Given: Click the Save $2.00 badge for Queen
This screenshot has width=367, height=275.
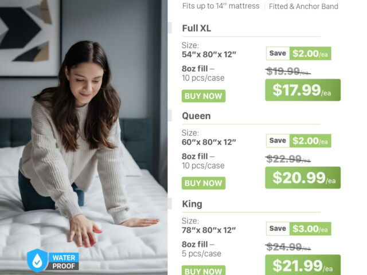Looking at the screenshot, I should pyautogui.click(x=298, y=141).
